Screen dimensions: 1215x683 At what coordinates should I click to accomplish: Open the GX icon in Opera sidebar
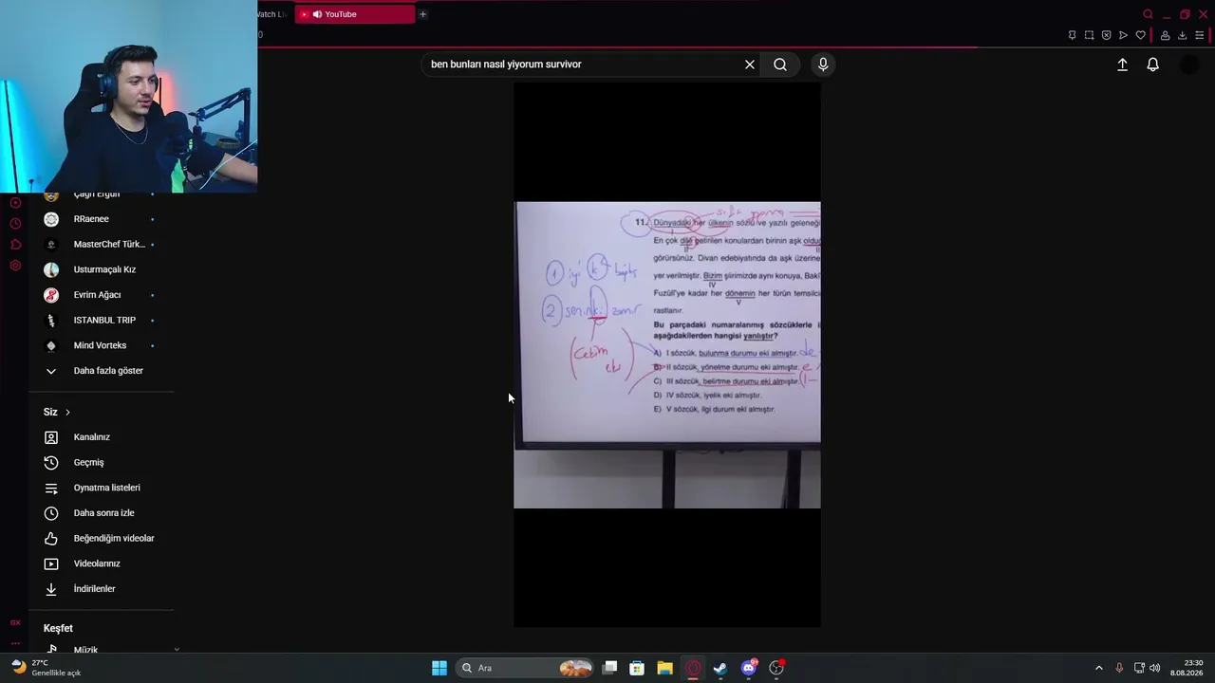15,622
